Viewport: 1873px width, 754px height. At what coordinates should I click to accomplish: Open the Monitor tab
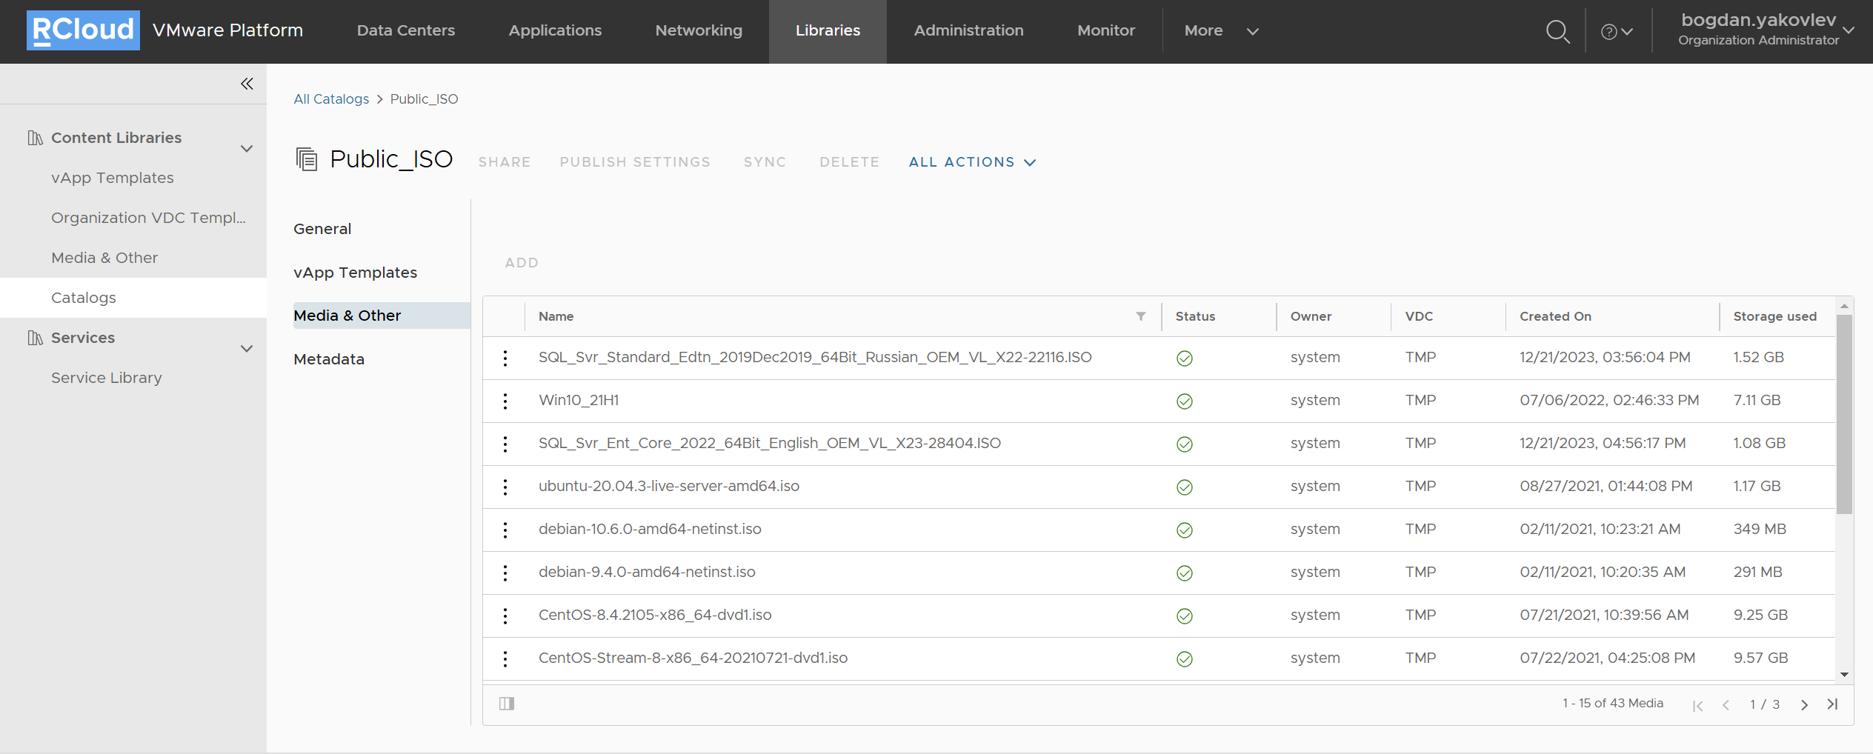pyautogui.click(x=1106, y=31)
